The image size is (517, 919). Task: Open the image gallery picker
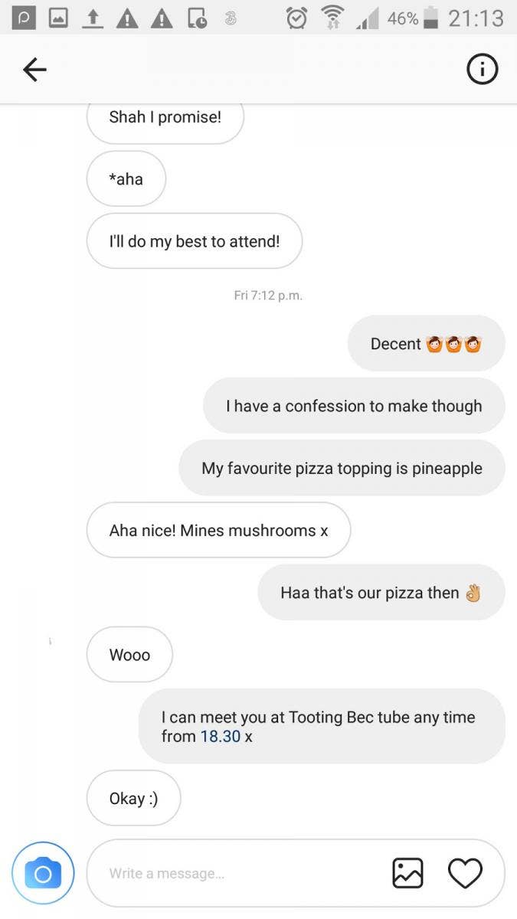pyautogui.click(x=407, y=873)
